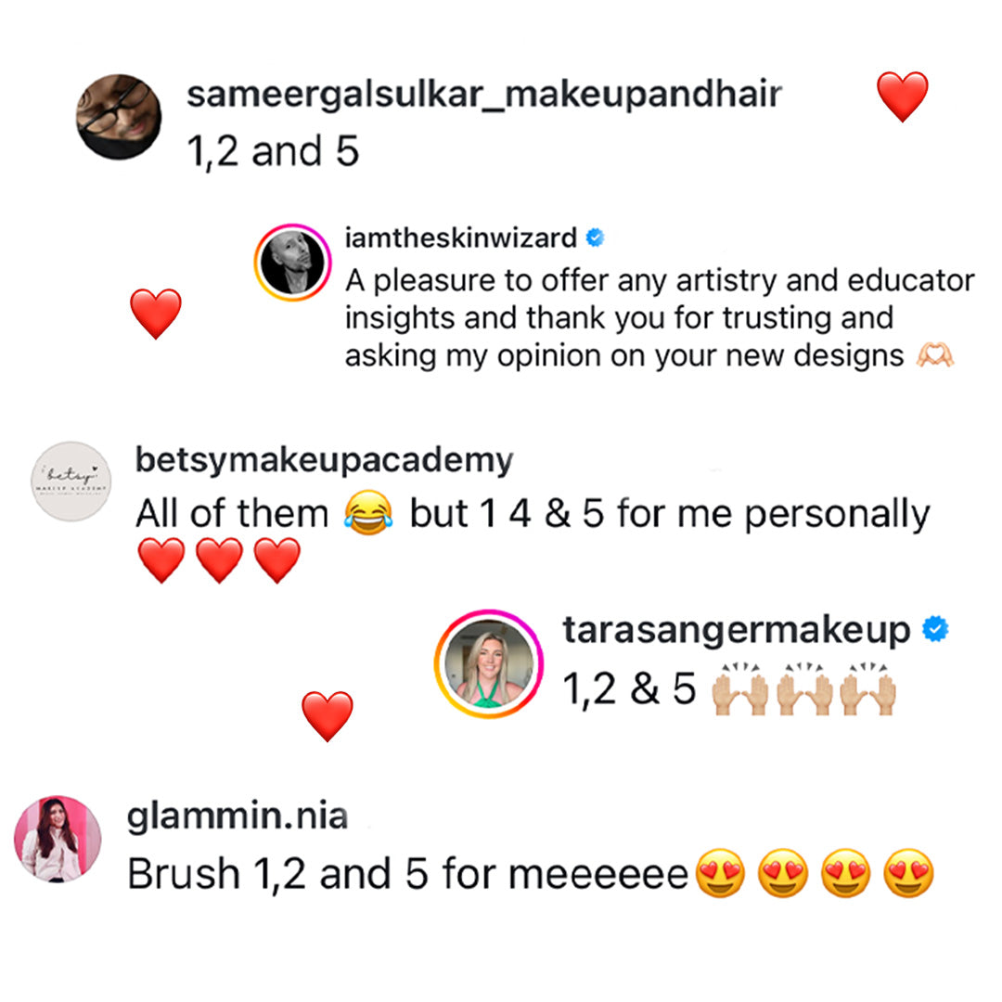The height and width of the screenshot is (1002, 1002).
Task: Click iamtheskinwizard's blue verified badge
Action: click(x=596, y=238)
